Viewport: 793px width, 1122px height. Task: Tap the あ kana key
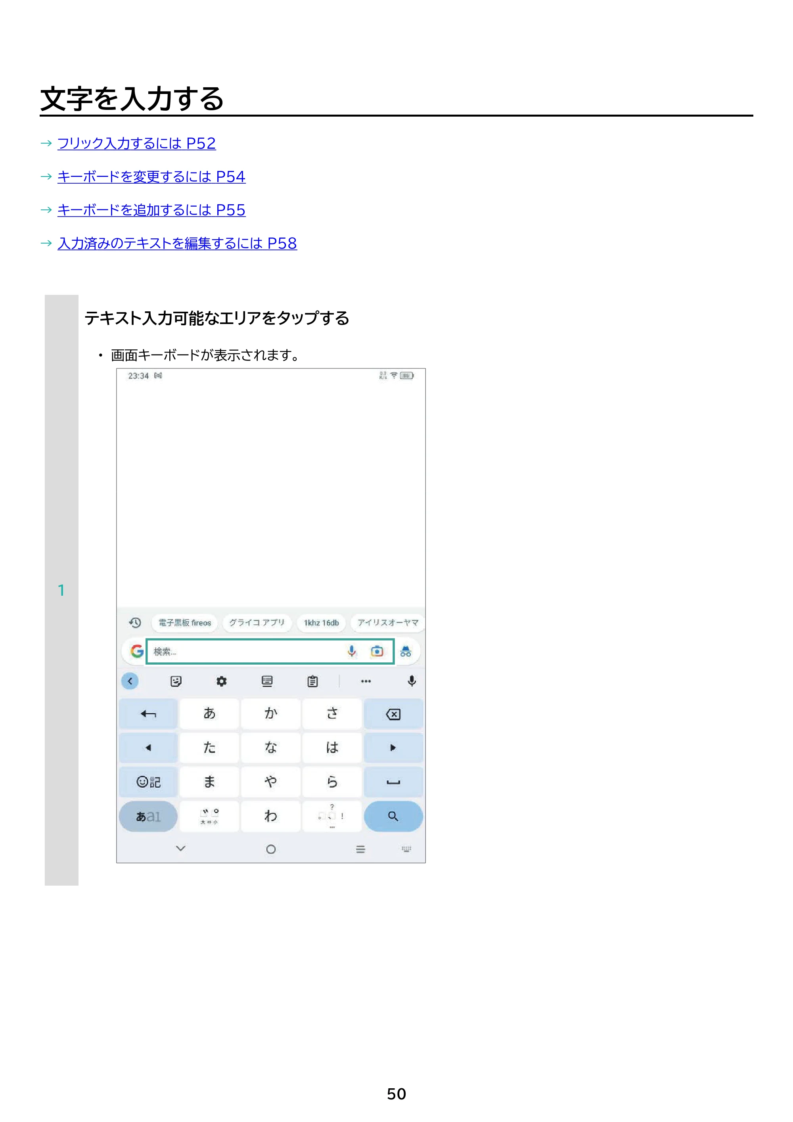(209, 714)
